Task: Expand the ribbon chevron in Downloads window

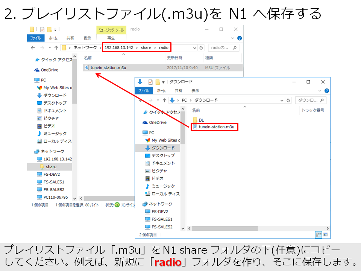Action: pyautogui.click(x=320, y=91)
